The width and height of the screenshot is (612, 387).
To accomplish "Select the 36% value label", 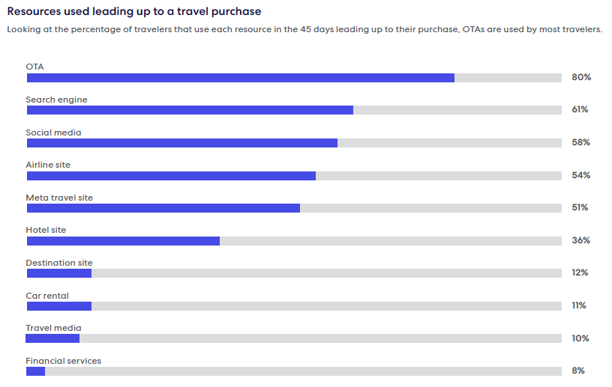I will point(580,240).
